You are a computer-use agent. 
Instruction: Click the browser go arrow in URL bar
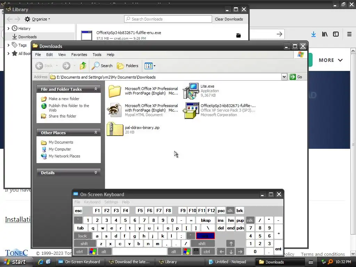pos(280,34)
